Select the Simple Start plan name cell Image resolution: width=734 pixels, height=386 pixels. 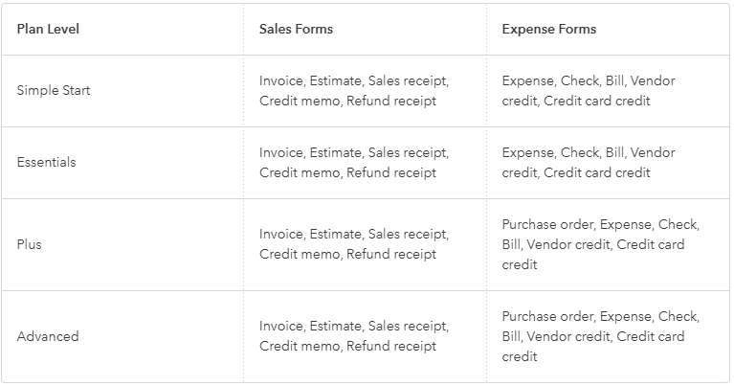pyautogui.click(x=54, y=91)
